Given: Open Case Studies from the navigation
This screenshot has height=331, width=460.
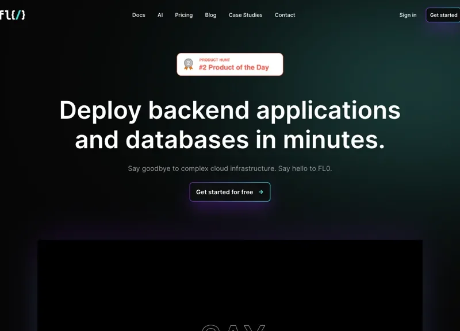Looking at the screenshot, I should (245, 15).
